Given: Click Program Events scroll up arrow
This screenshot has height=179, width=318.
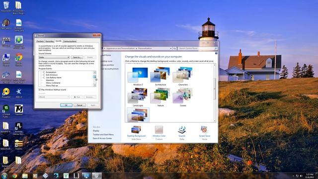Looking at the screenshot, I should click(94, 73).
